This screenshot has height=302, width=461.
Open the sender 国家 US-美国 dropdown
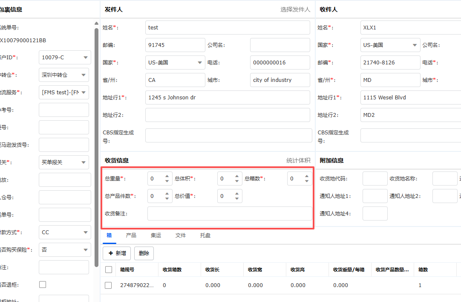199,63
